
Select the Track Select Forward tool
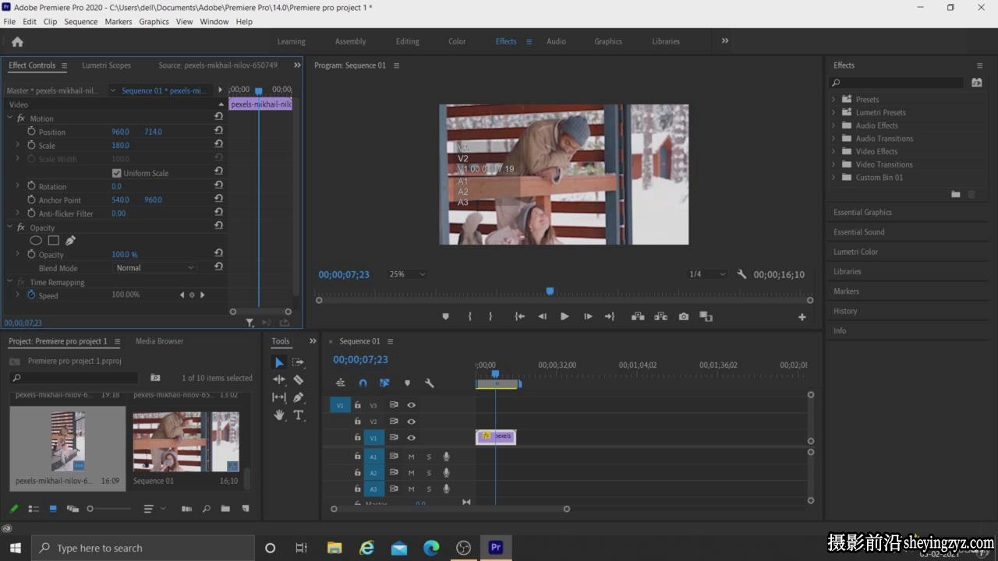[298, 362]
